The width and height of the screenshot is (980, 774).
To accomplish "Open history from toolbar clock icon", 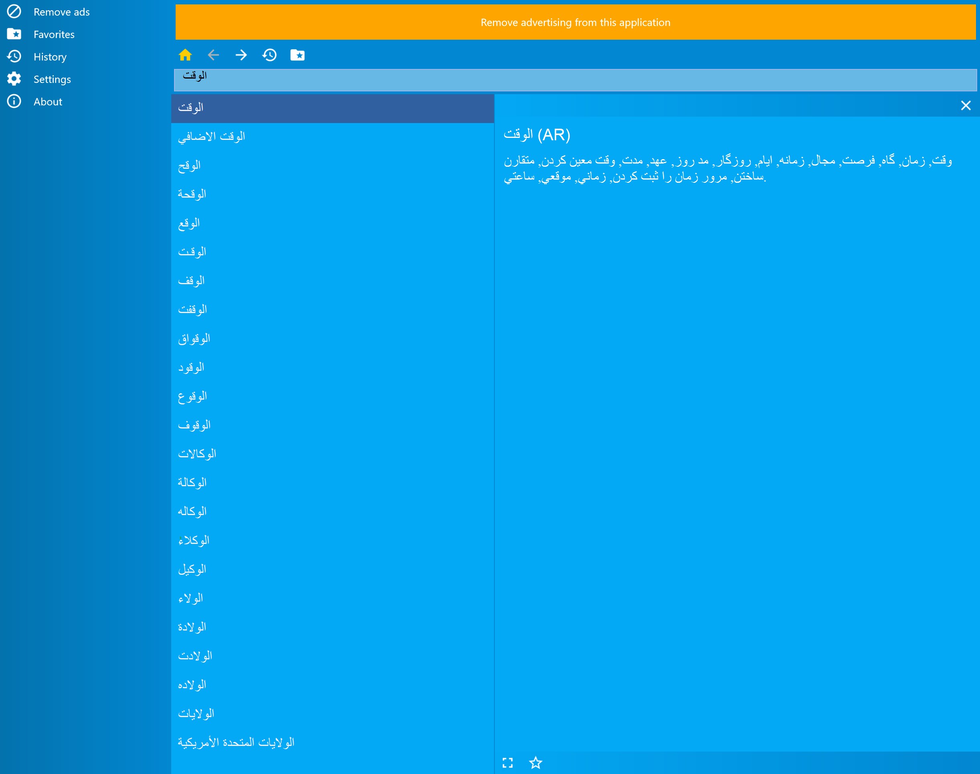I will coord(269,55).
